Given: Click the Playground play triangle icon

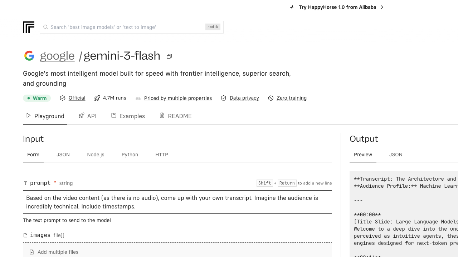Looking at the screenshot, I should pos(28,116).
